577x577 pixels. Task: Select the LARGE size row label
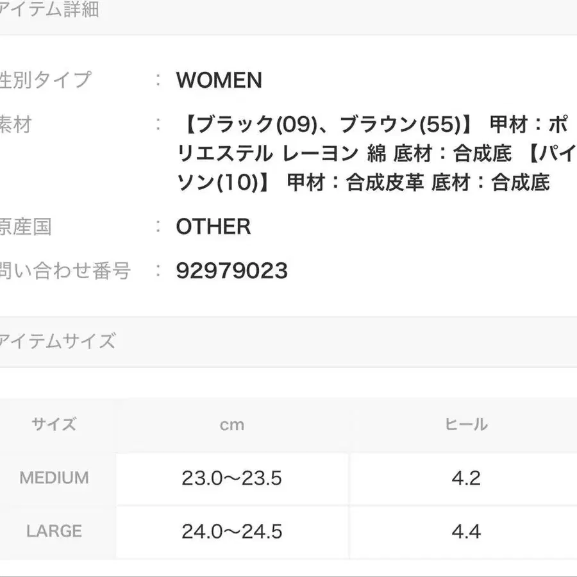point(54,531)
